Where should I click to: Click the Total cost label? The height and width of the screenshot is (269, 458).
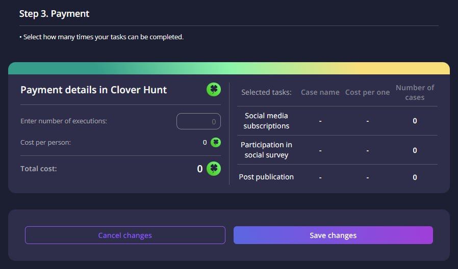pos(39,169)
